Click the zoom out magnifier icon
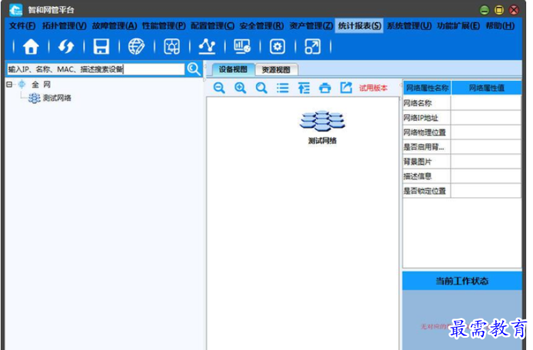Image resolution: width=533 pixels, height=350 pixels. [x=219, y=88]
